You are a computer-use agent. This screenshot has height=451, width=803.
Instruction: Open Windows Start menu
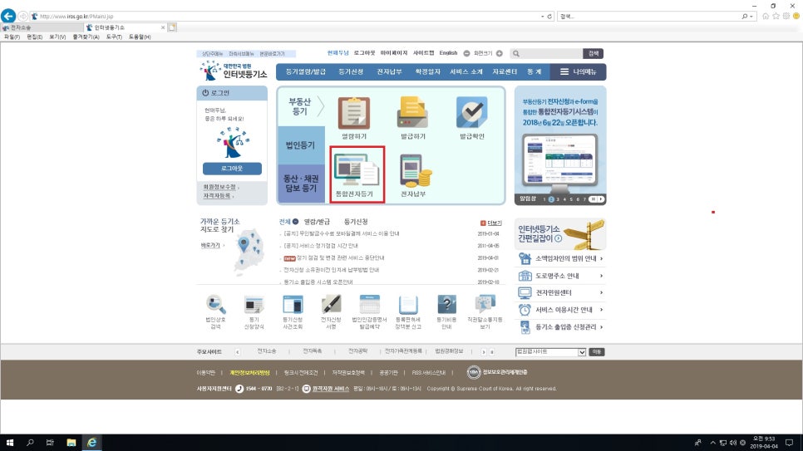click(x=9, y=443)
